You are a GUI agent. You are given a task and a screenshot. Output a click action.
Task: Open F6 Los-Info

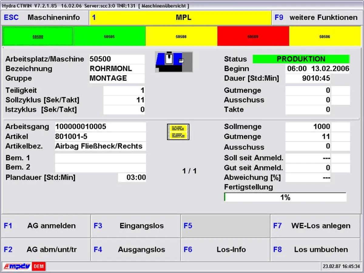click(x=225, y=249)
